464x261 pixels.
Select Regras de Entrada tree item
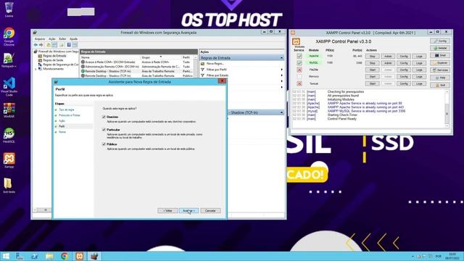point(54,56)
